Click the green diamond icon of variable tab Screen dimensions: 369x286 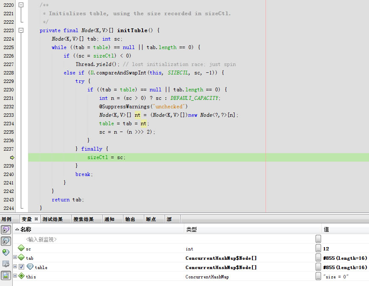click(x=21, y=257)
